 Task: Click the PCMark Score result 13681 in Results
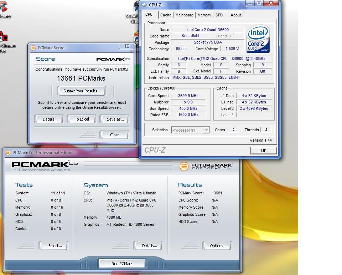217,193
